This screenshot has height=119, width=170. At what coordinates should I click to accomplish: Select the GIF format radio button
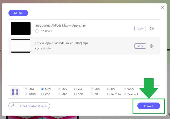pos(92,94)
